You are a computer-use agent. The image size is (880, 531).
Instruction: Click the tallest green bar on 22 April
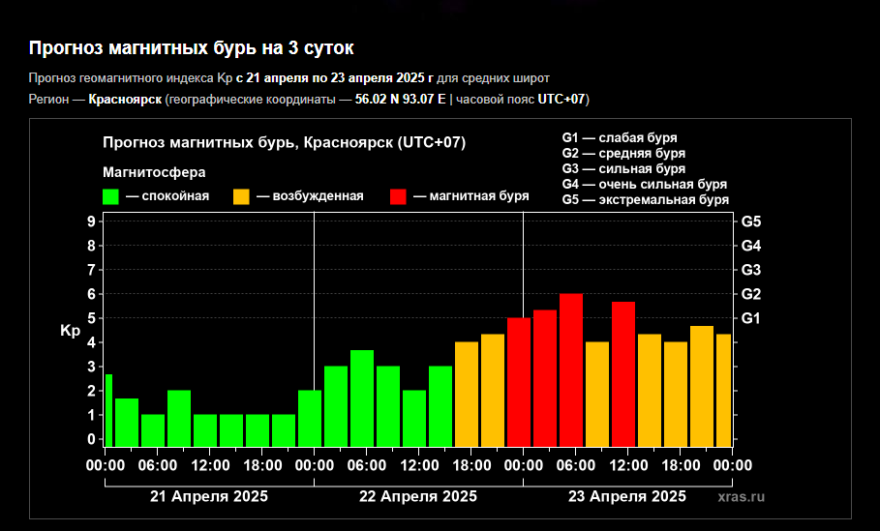click(x=362, y=398)
